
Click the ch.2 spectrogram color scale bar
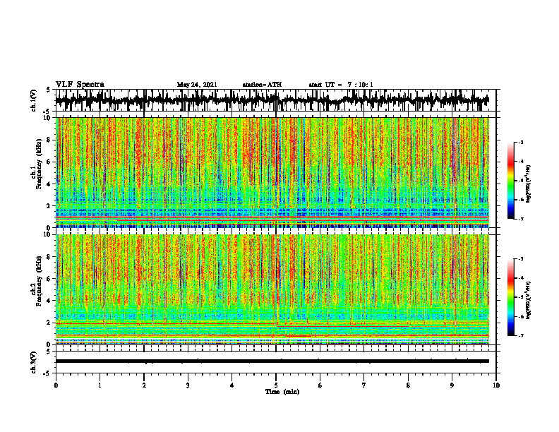pos(510,297)
